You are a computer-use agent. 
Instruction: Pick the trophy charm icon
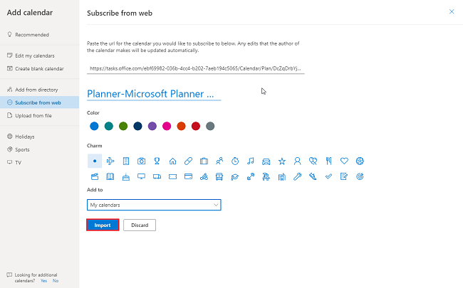(x=157, y=161)
